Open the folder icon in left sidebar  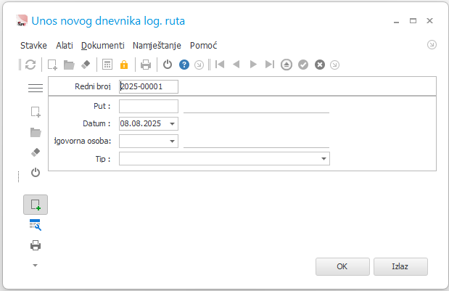coord(36,132)
